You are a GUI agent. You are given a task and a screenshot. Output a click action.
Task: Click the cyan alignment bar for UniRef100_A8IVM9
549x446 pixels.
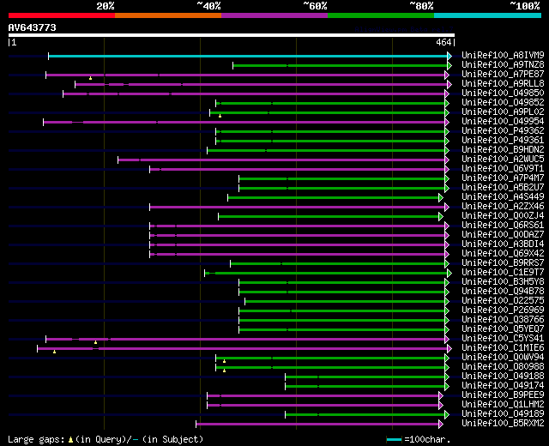tap(248, 56)
